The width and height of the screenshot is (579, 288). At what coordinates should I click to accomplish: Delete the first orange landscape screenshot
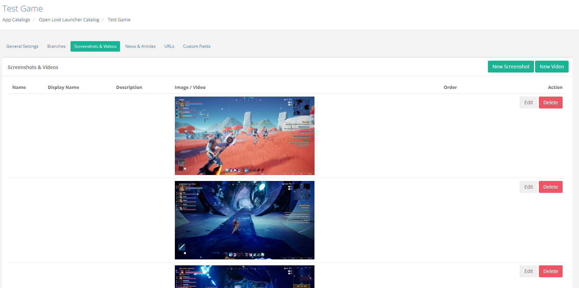pos(550,103)
